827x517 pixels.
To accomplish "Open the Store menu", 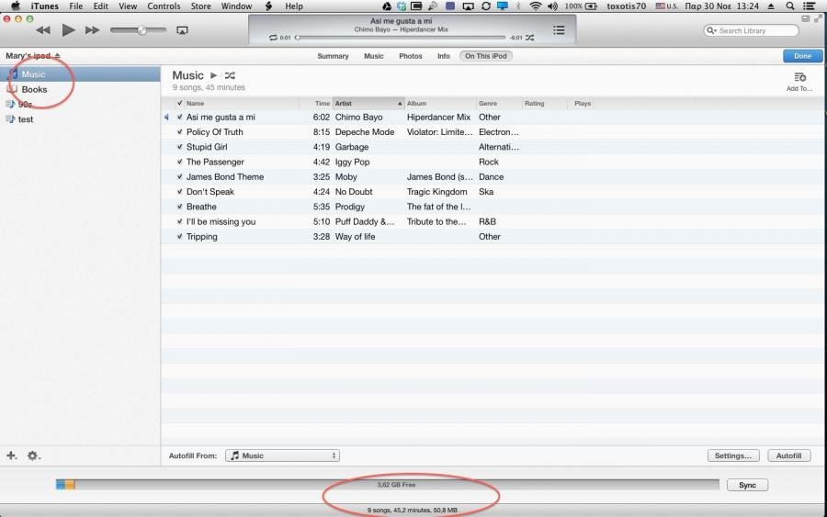I will (x=200, y=6).
